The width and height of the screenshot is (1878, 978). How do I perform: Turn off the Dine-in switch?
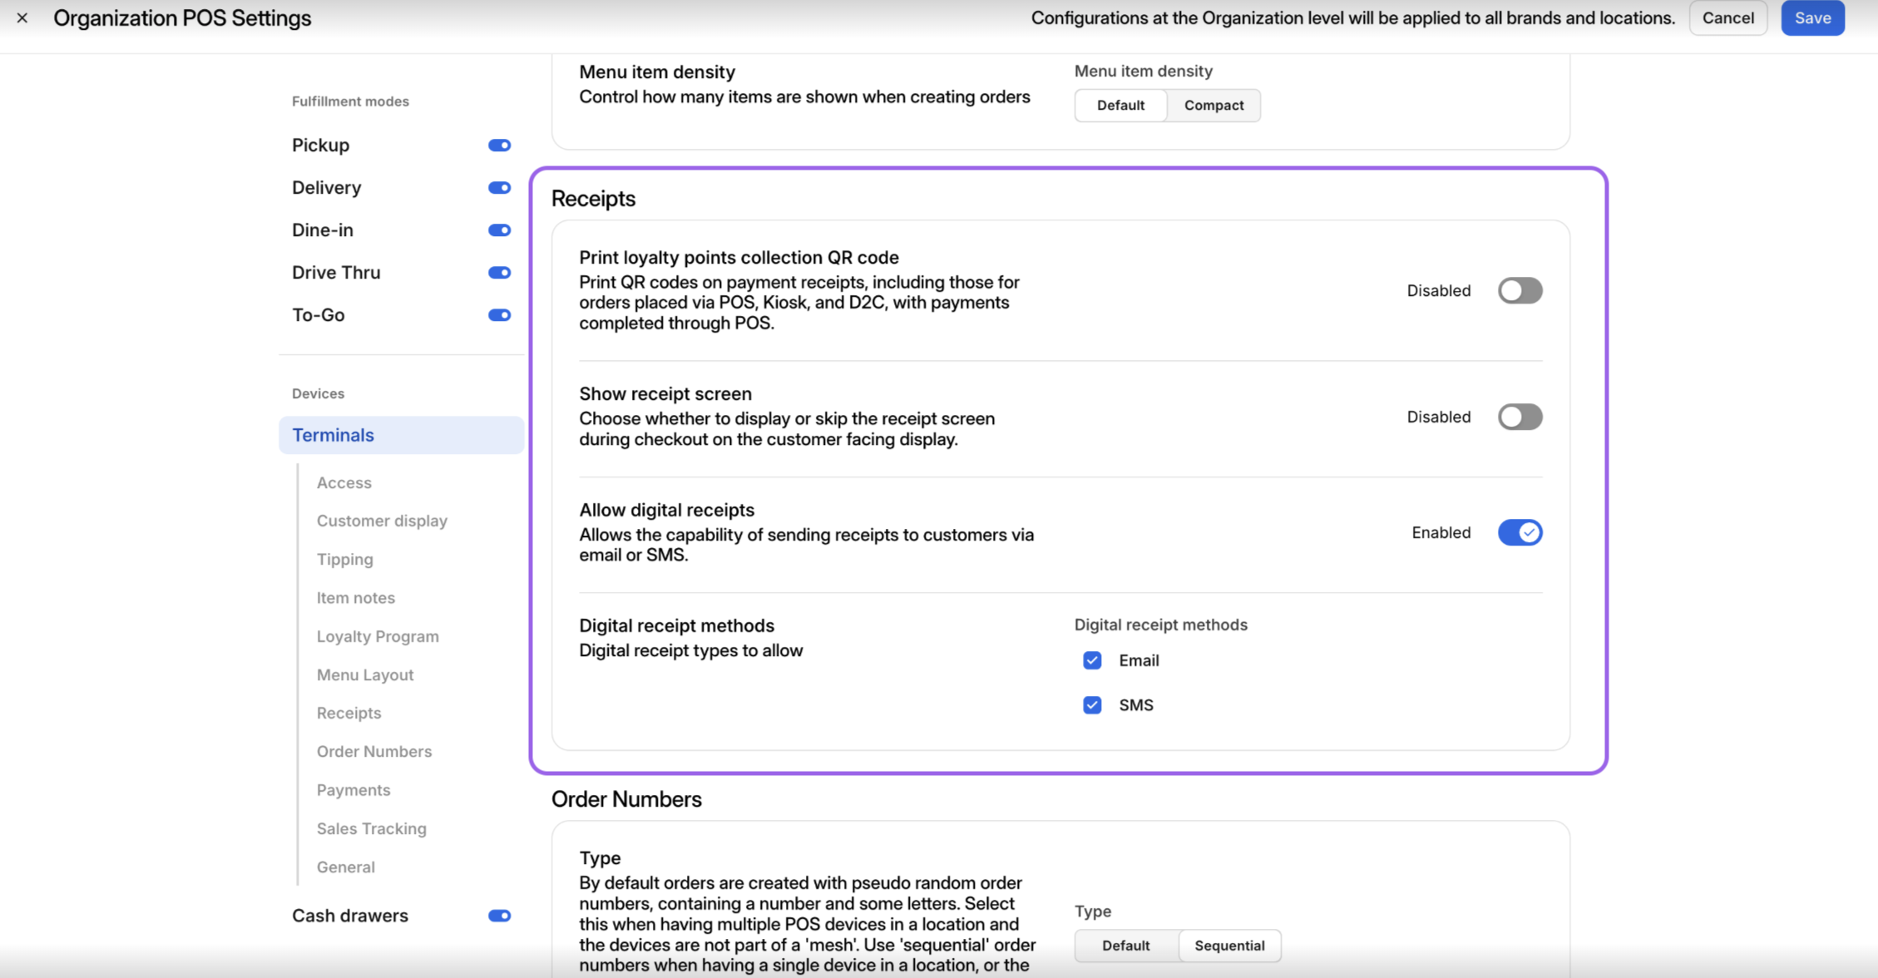[499, 230]
